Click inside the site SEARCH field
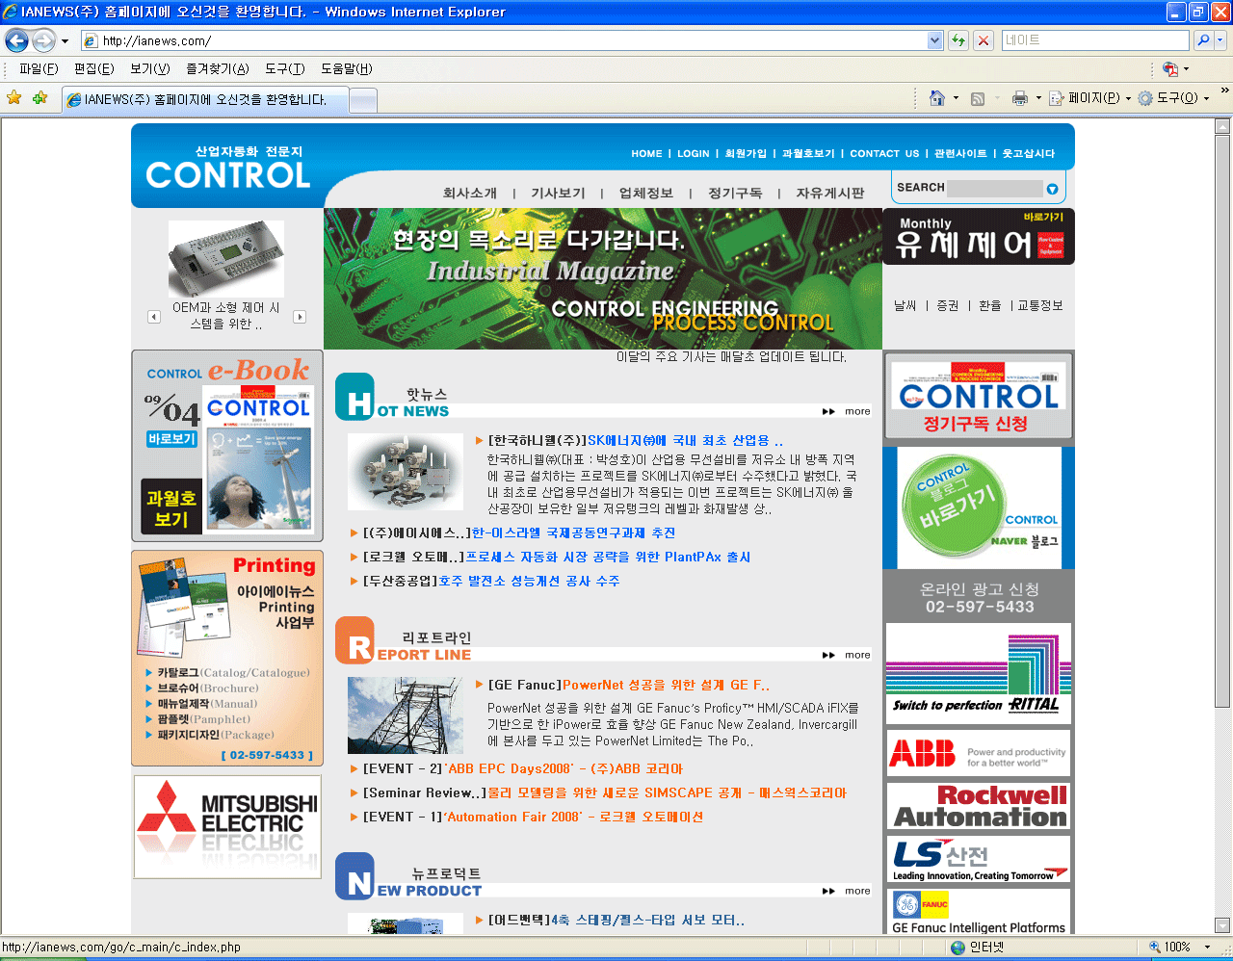1233x961 pixels. pyautogui.click(x=994, y=189)
